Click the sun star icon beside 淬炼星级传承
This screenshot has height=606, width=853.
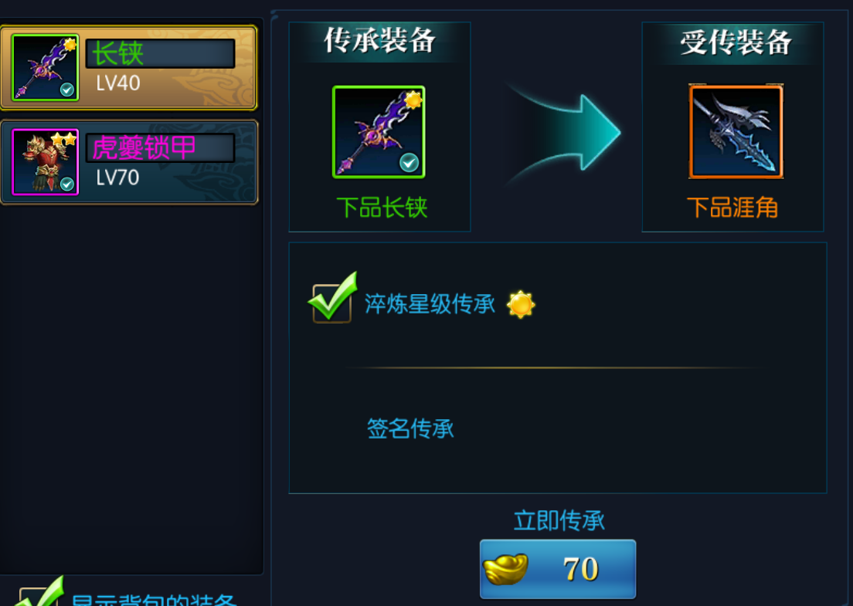521,304
